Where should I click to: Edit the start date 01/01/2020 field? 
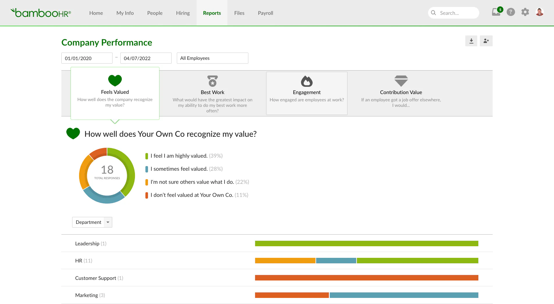[87, 58]
